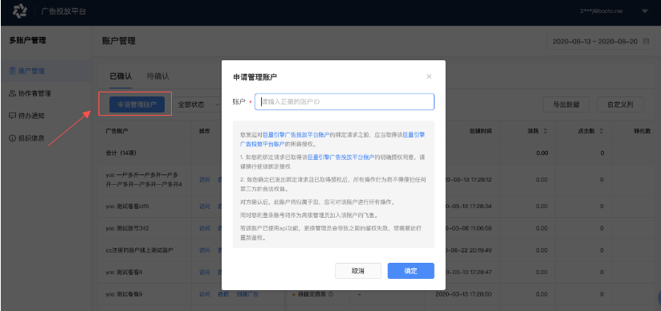Click 广告投放平台 title in header
The height and width of the screenshot is (311, 661).
pos(63,11)
